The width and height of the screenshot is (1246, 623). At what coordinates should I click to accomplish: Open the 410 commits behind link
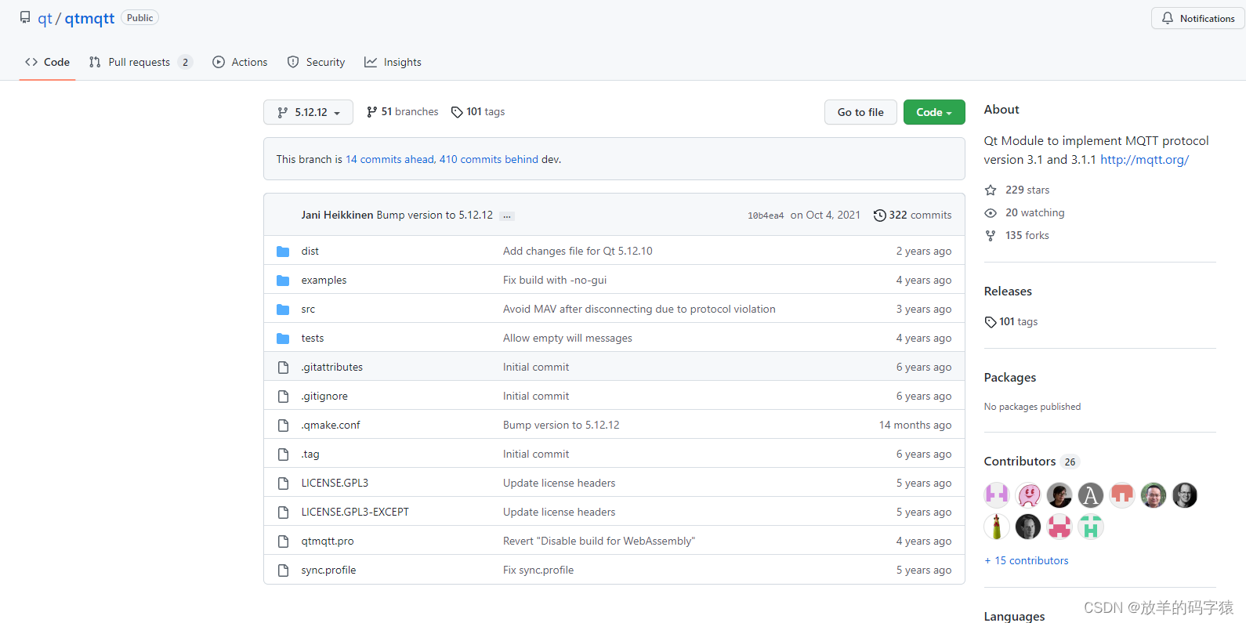click(x=489, y=159)
